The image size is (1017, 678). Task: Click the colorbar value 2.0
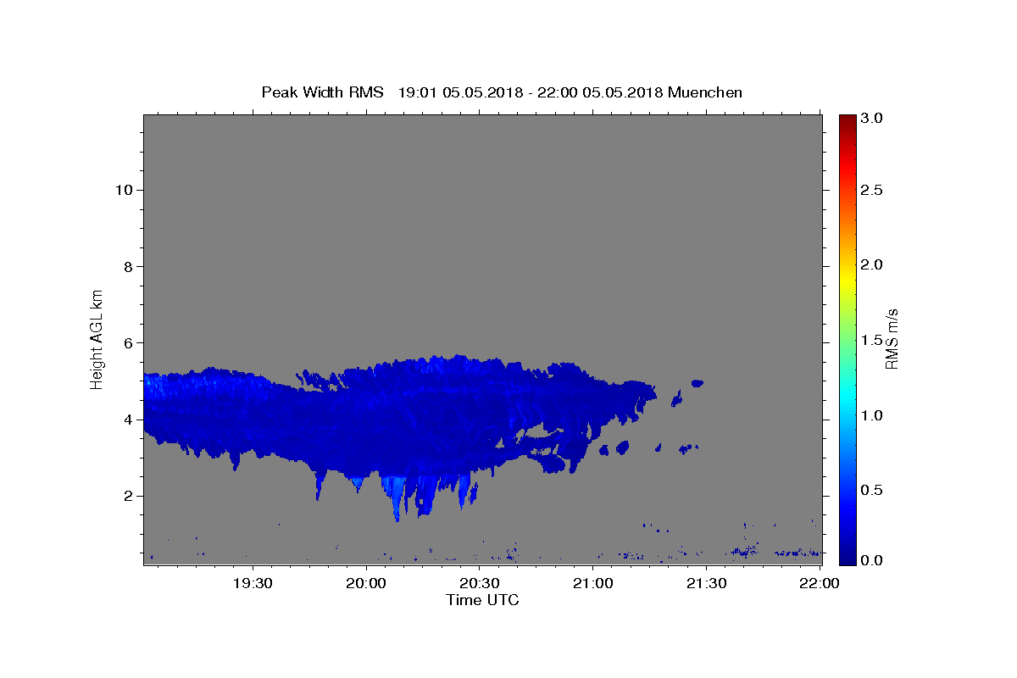click(873, 265)
